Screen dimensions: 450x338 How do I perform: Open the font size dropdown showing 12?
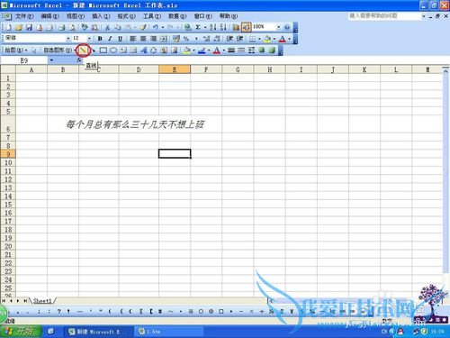coord(89,39)
